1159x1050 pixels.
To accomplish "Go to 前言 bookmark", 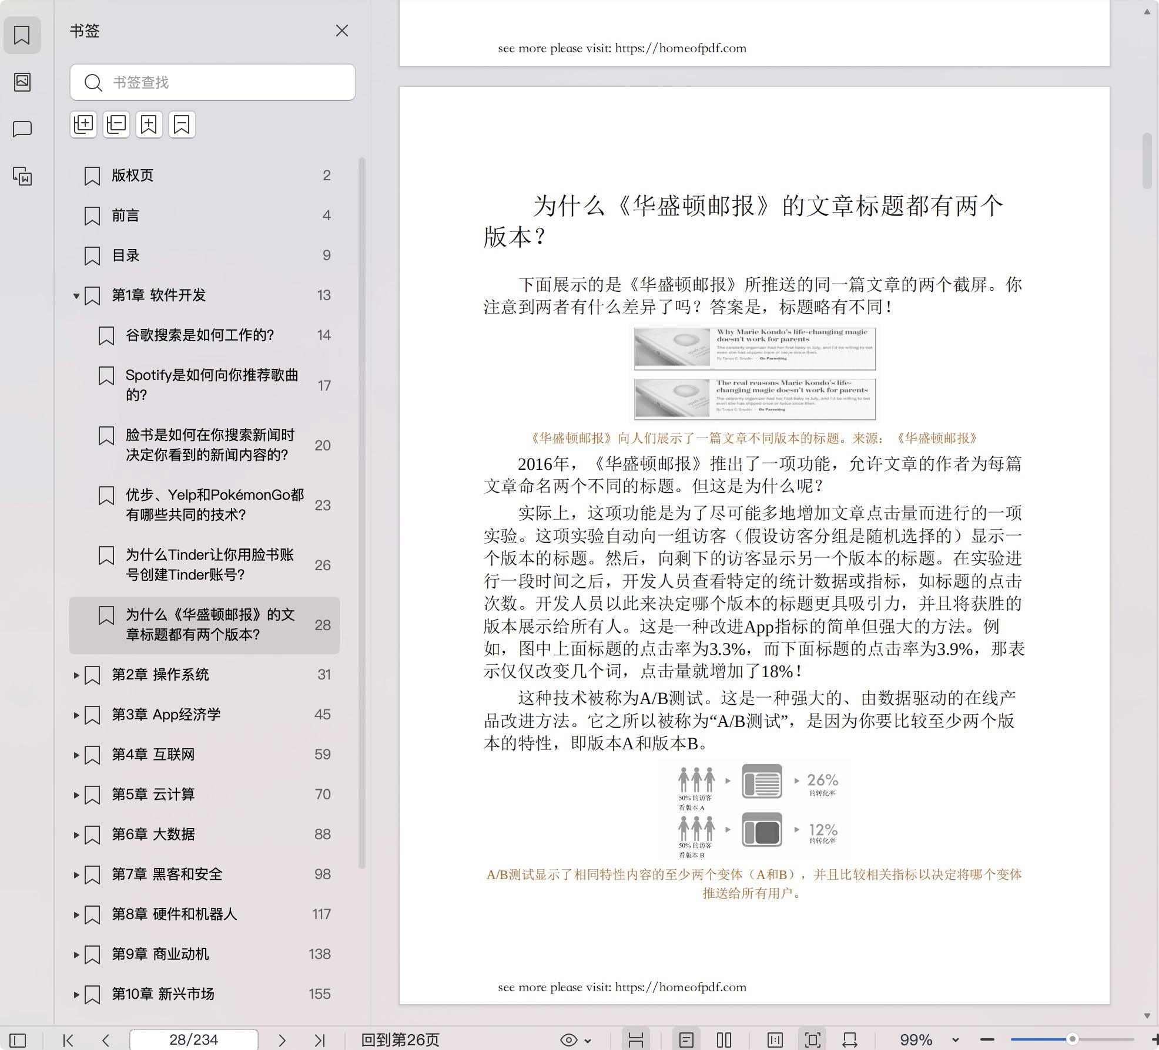I will click(205, 215).
